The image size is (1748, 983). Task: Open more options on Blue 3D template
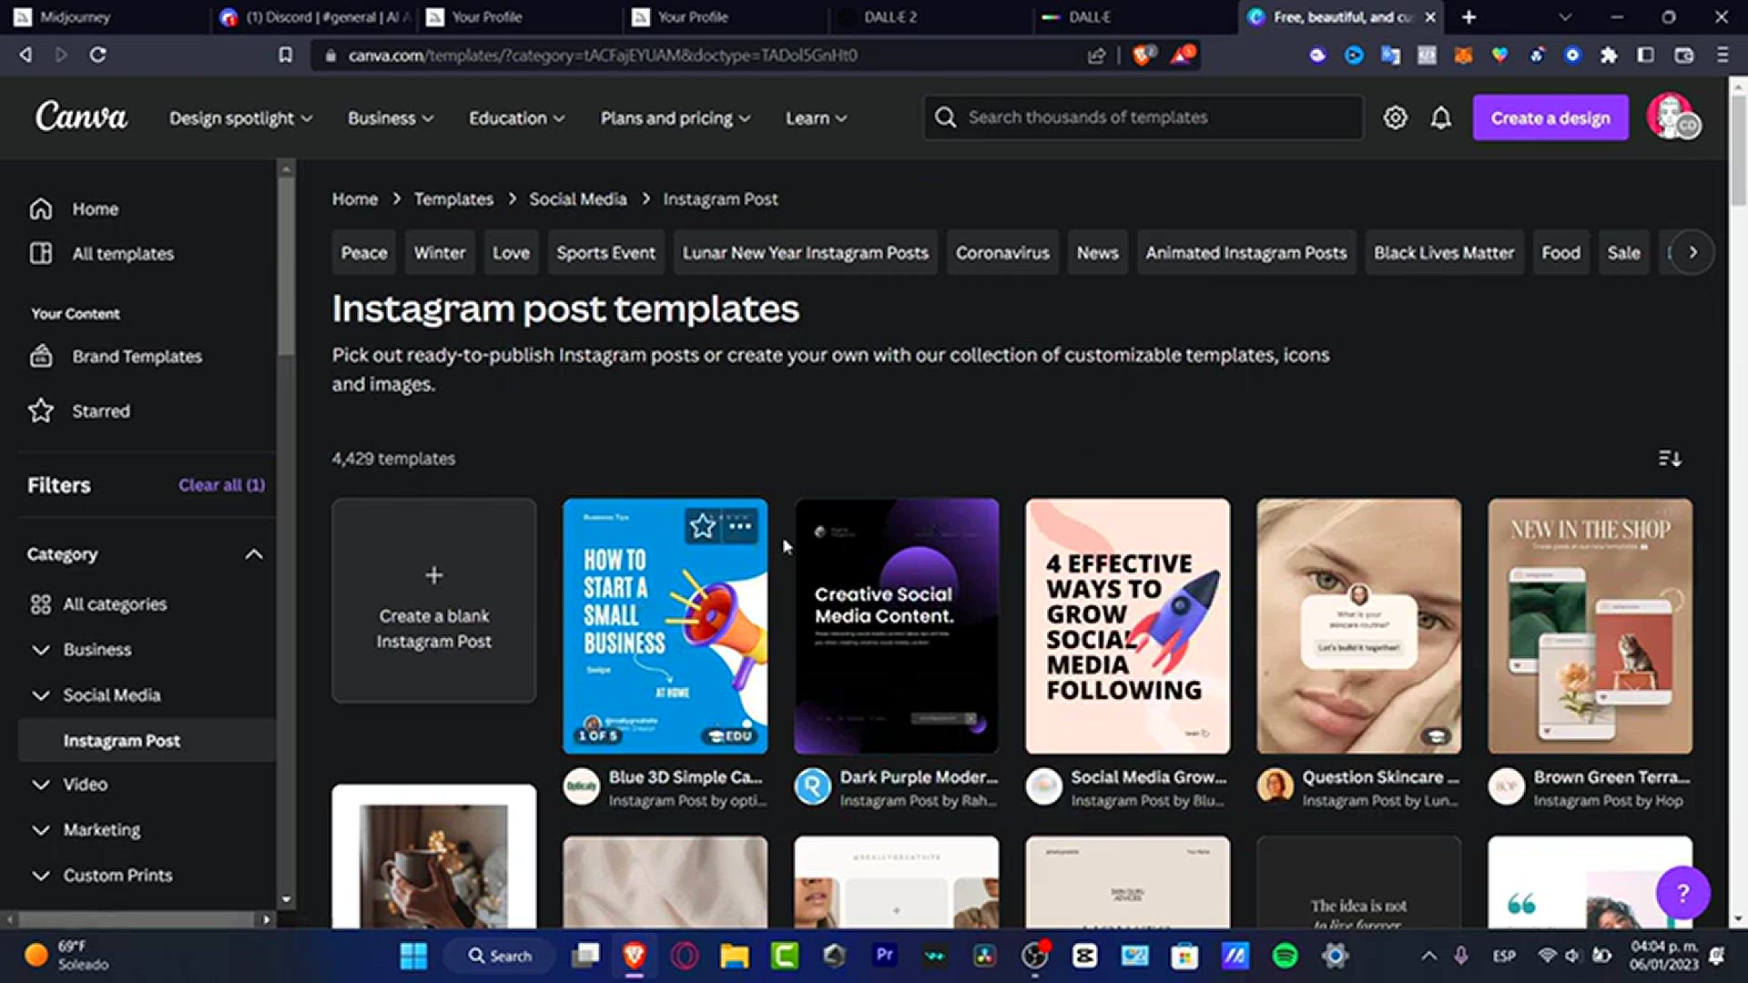coord(740,526)
